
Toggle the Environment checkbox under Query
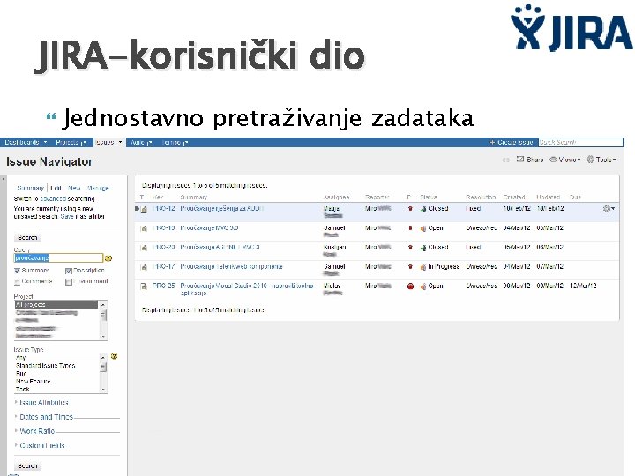tap(69, 281)
